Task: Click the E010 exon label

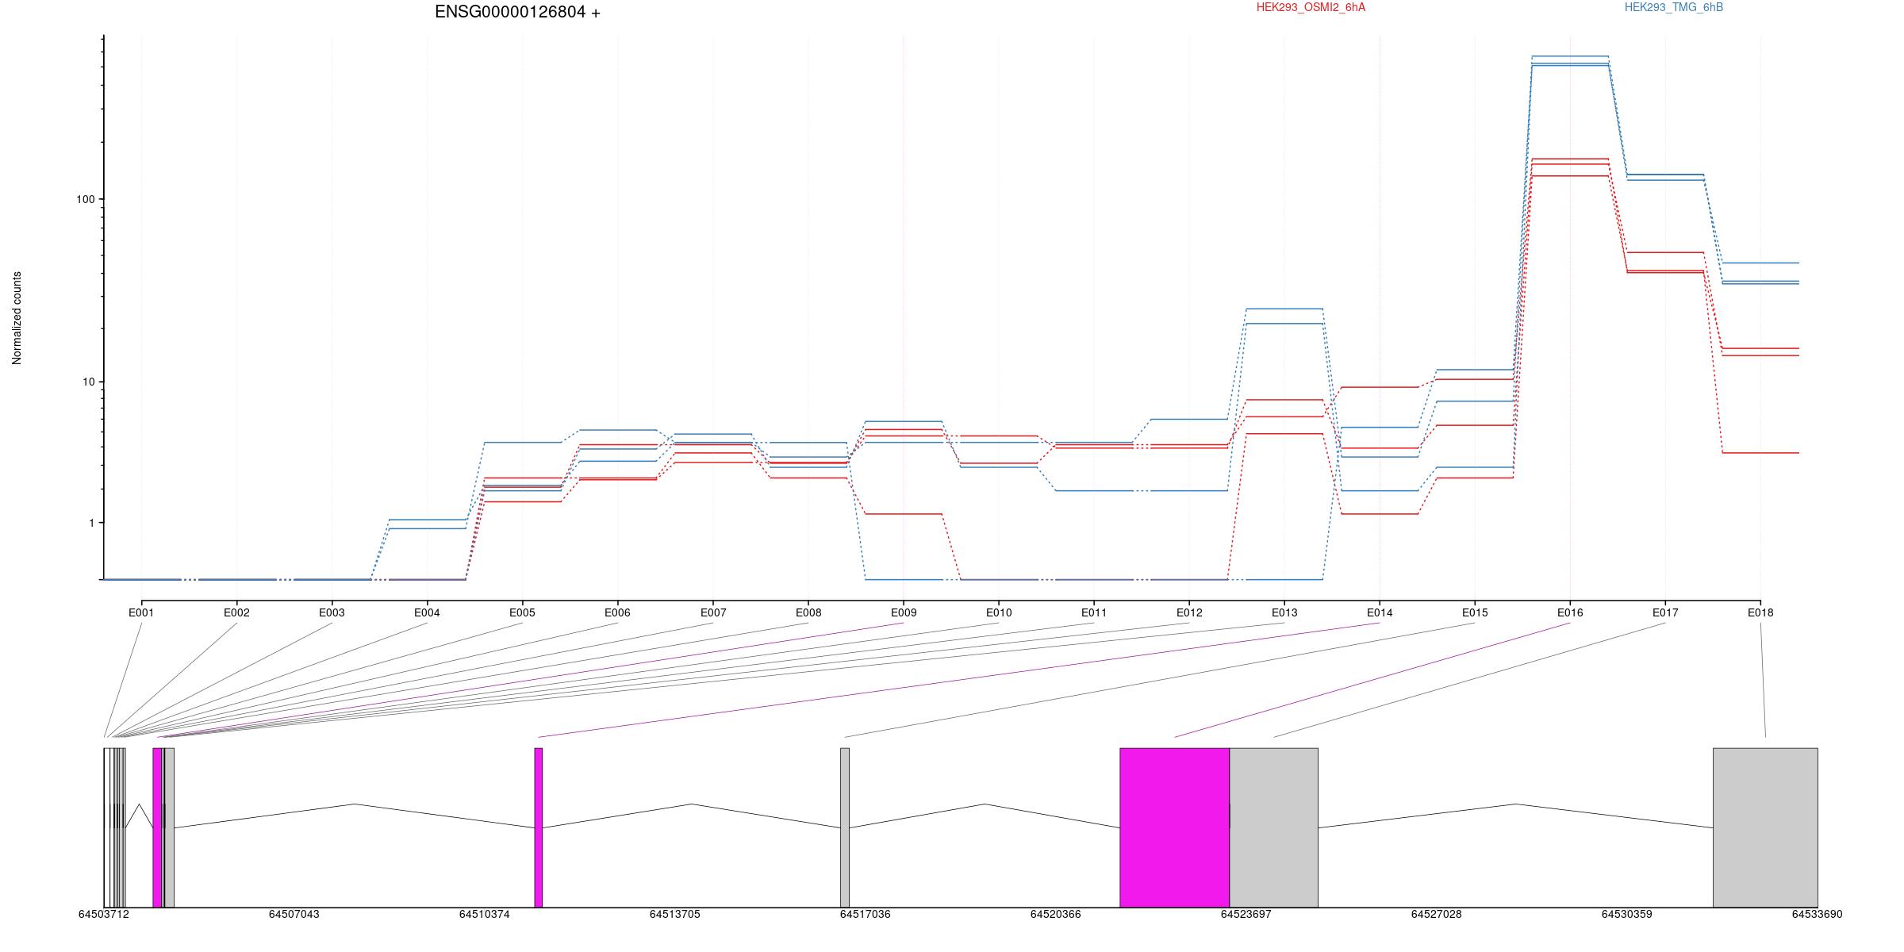Action: click(x=999, y=612)
